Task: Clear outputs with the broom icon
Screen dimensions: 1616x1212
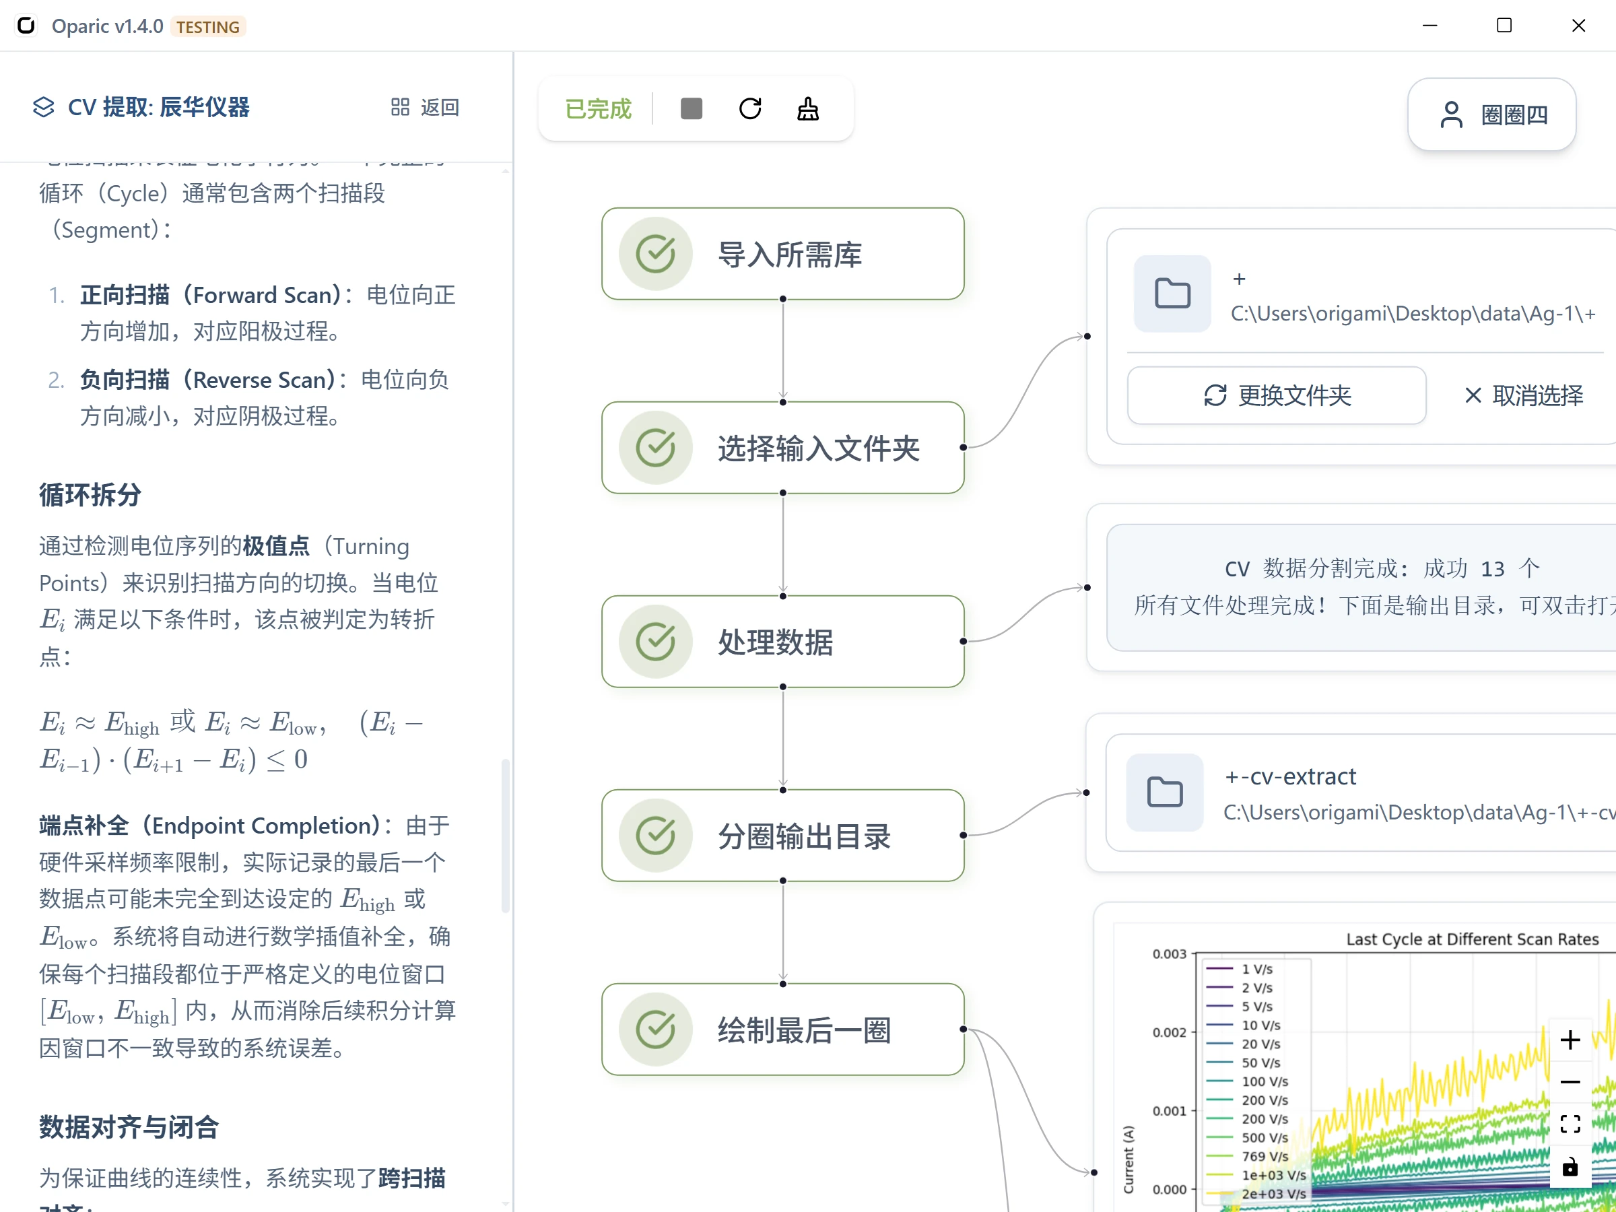Action: pos(808,109)
